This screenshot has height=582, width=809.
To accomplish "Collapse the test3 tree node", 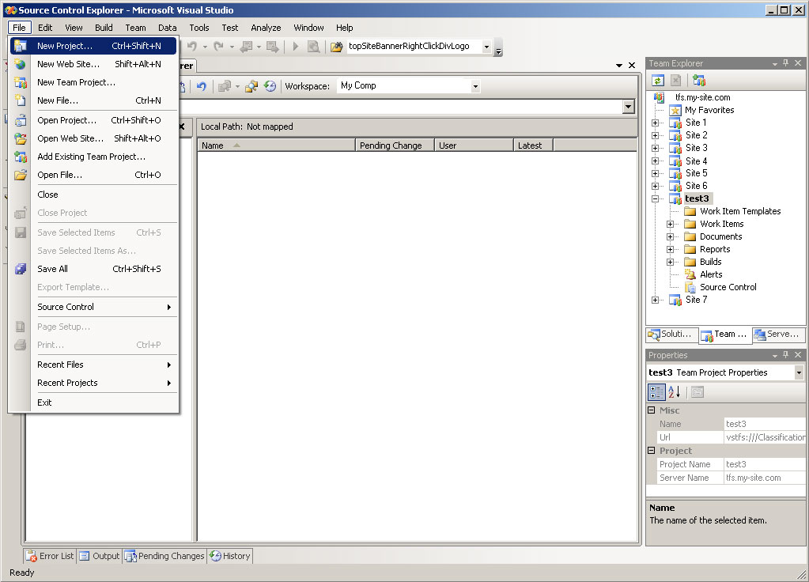I will click(x=655, y=198).
